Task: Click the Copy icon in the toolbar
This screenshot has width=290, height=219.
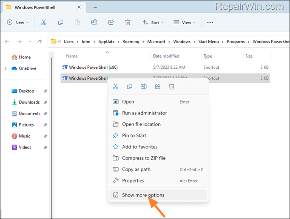Action: click(60, 22)
